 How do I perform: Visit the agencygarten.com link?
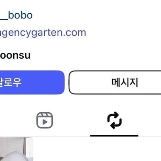[x=43, y=33]
